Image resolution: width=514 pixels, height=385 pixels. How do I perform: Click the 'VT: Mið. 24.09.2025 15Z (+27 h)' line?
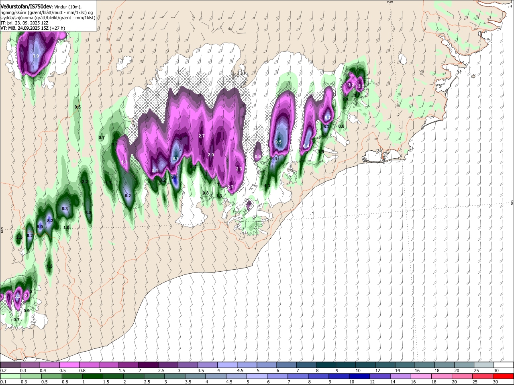[33, 28]
